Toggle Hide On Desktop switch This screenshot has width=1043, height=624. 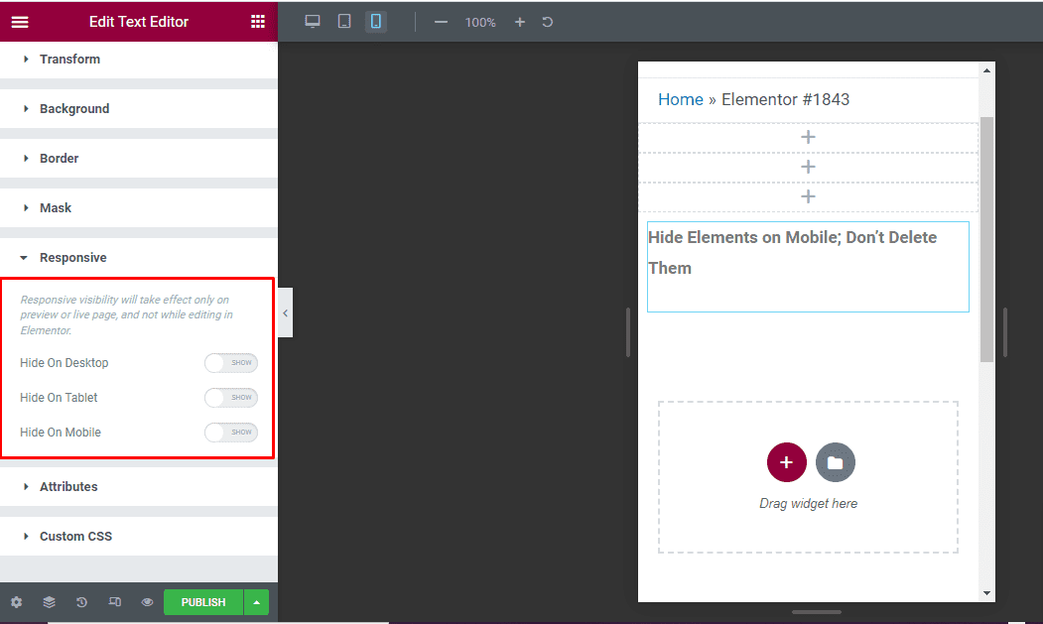(230, 362)
